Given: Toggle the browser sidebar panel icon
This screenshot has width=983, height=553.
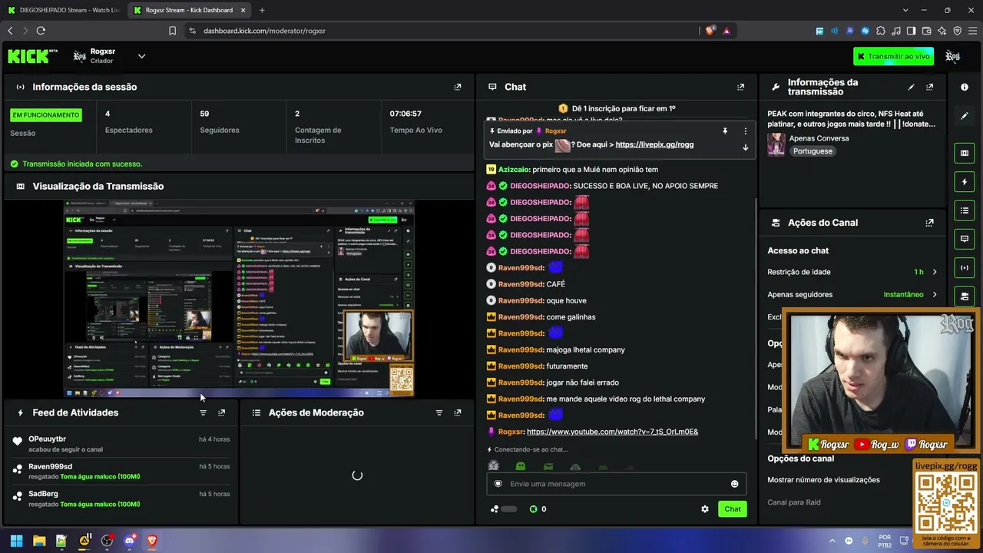Looking at the screenshot, I should click(911, 31).
